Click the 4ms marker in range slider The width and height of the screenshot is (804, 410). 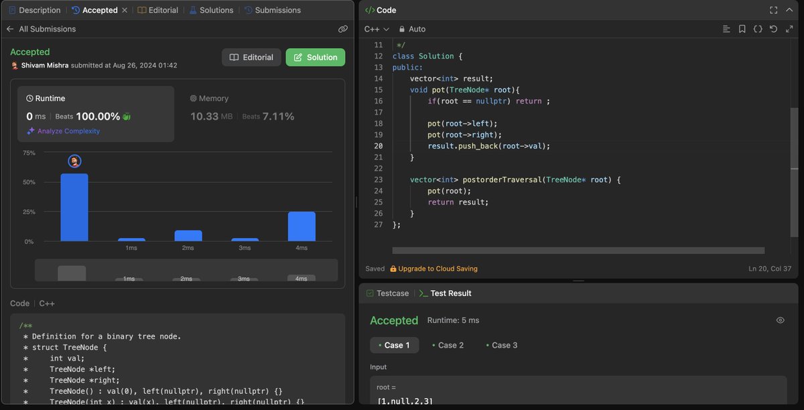coord(301,278)
